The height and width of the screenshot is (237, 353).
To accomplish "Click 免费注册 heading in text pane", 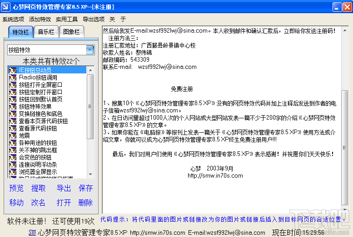I will click(x=182, y=89).
